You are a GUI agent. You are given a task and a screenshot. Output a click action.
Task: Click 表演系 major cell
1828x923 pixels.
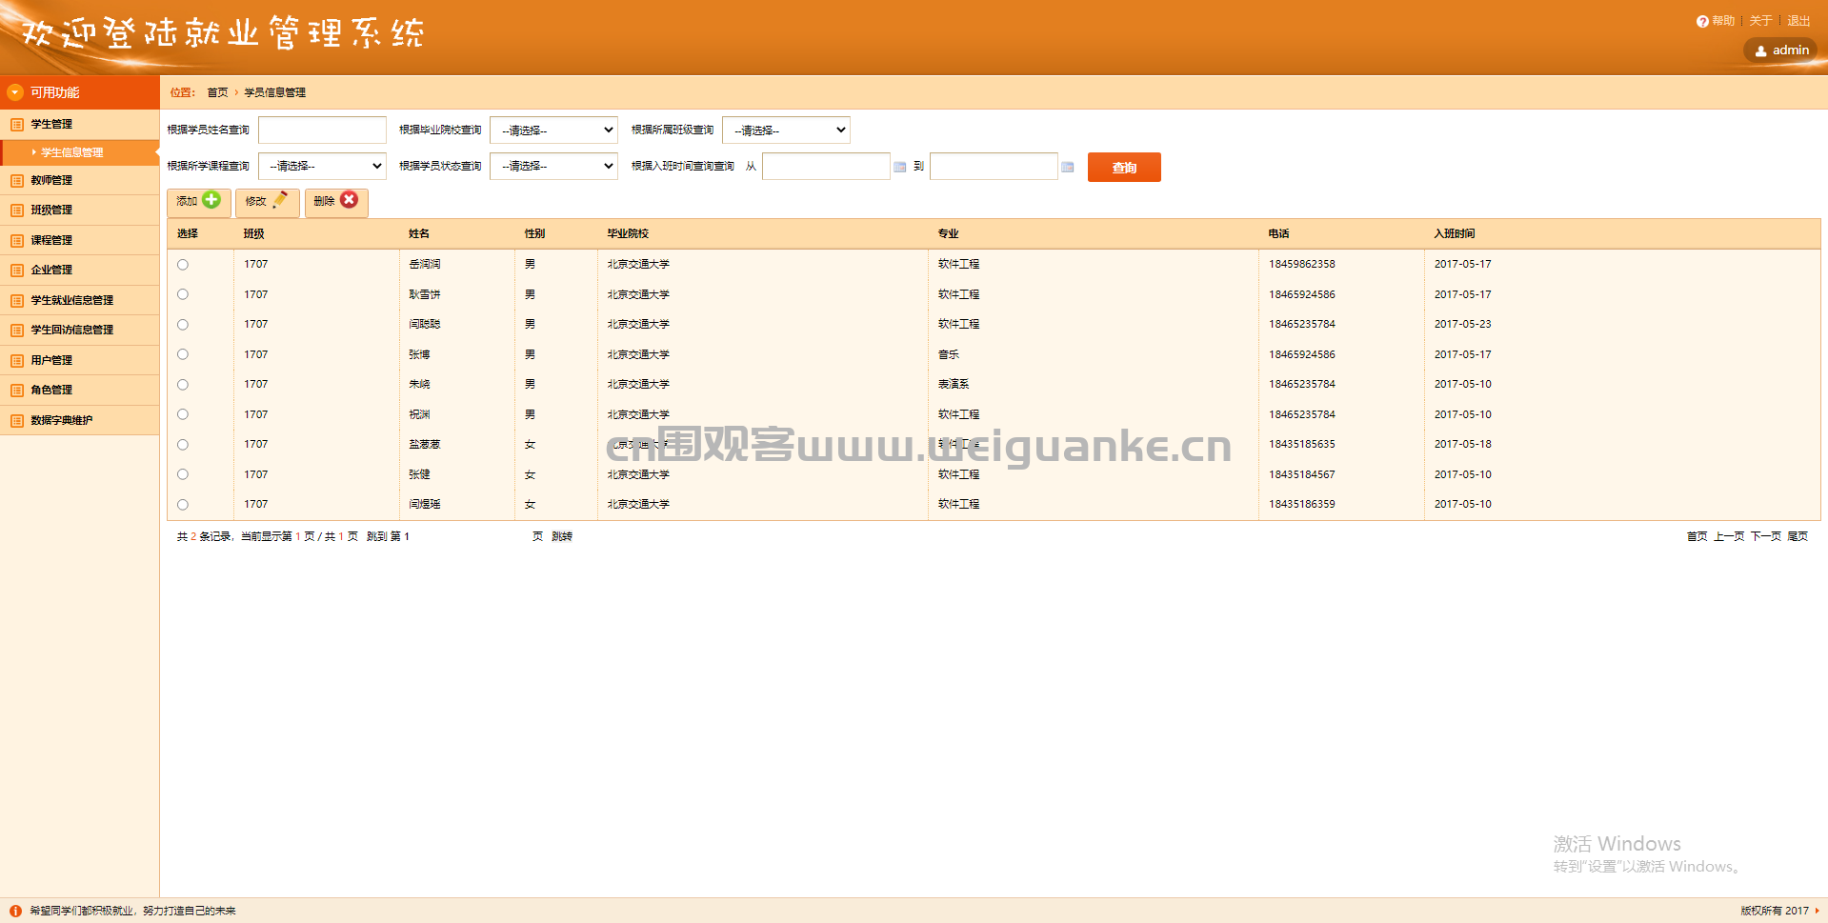954,385
